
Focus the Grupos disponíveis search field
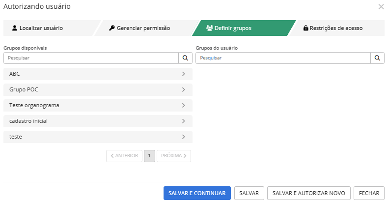[x=91, y=58]
